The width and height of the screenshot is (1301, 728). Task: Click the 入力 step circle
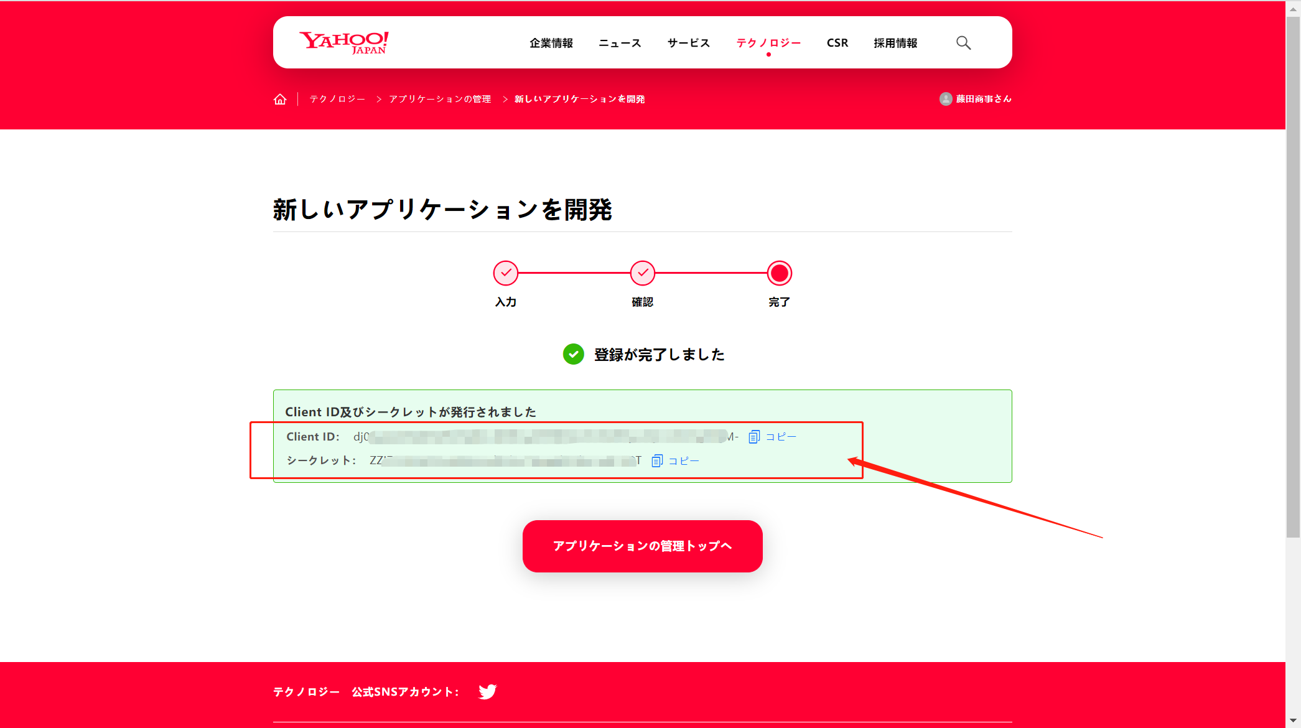pyautogui.click(x=506, y=273)
